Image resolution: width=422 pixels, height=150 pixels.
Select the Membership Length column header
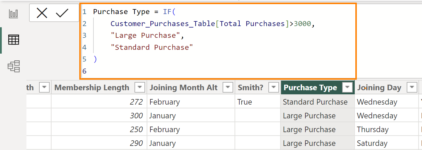coord(92,88)
